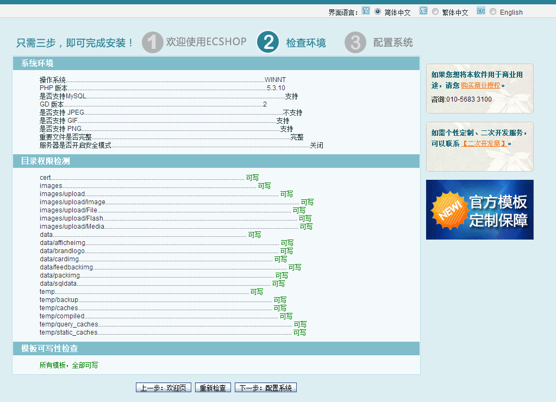Click the images/upload/Media directory entry
This screenshot has height=402, width=556.
[x=72, y=227]
